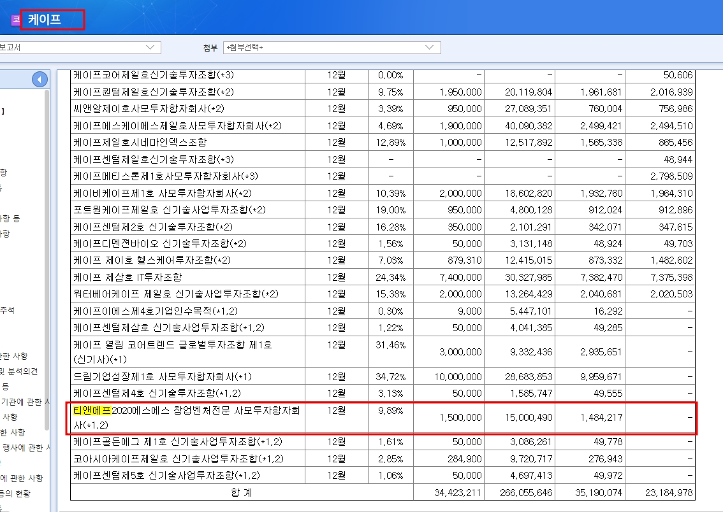Viewport: 723px width, 512px height.
Task: Select the 케이프제일호시네마인덱스조합 row name
Action: click(x=140, y=142)
